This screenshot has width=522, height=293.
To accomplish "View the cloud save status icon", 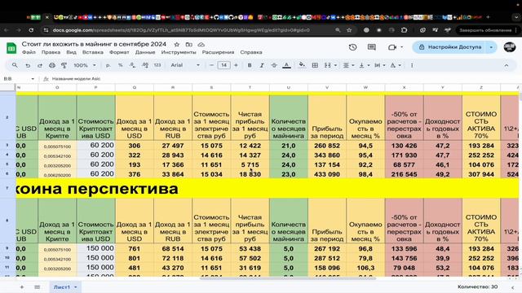I will (201, 44).
